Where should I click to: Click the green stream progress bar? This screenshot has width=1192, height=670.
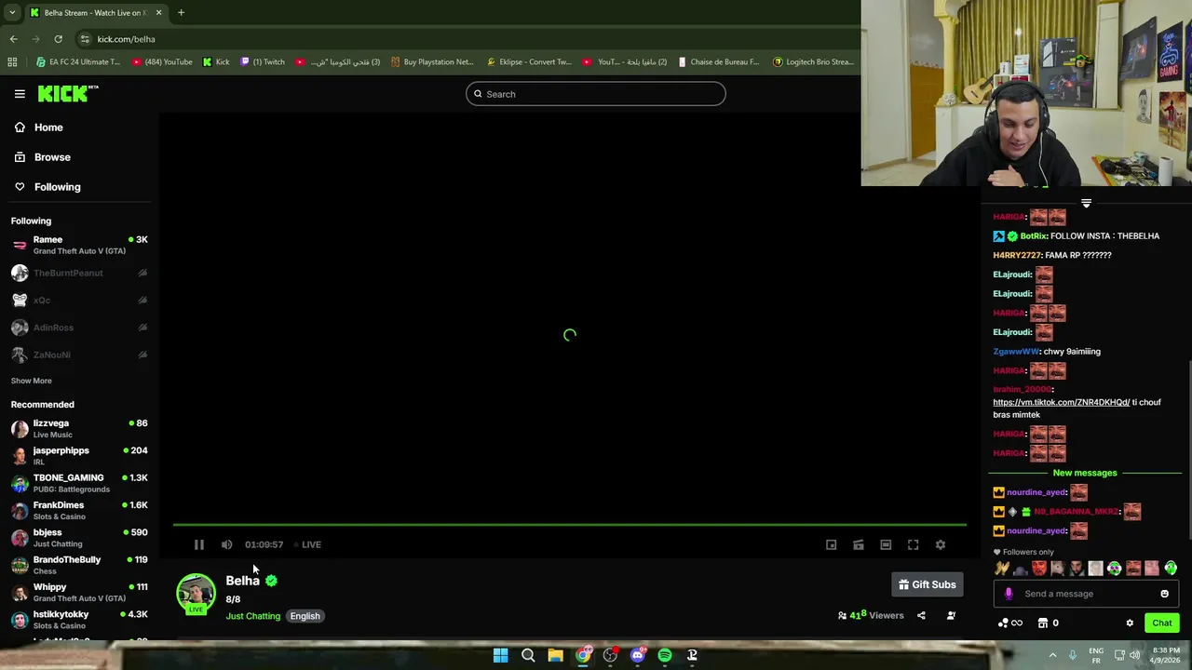tap(569, 525)
